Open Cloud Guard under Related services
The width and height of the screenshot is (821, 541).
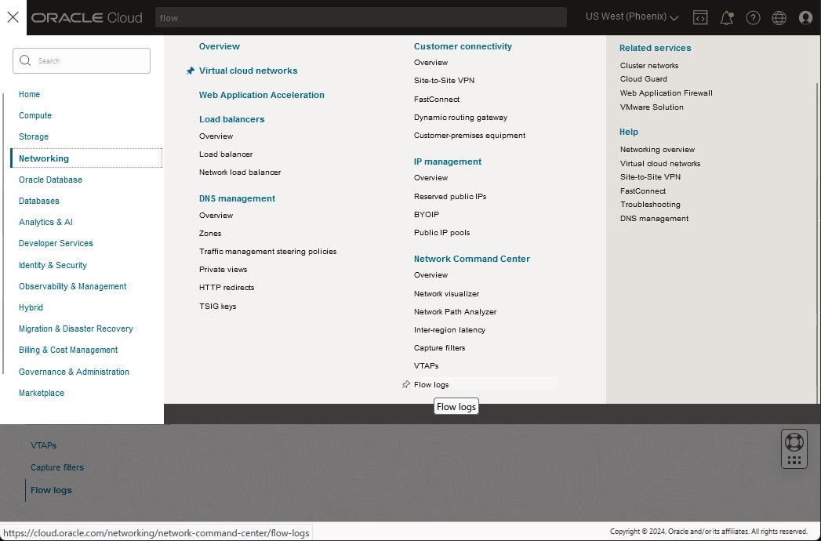(x=644, y=78)
